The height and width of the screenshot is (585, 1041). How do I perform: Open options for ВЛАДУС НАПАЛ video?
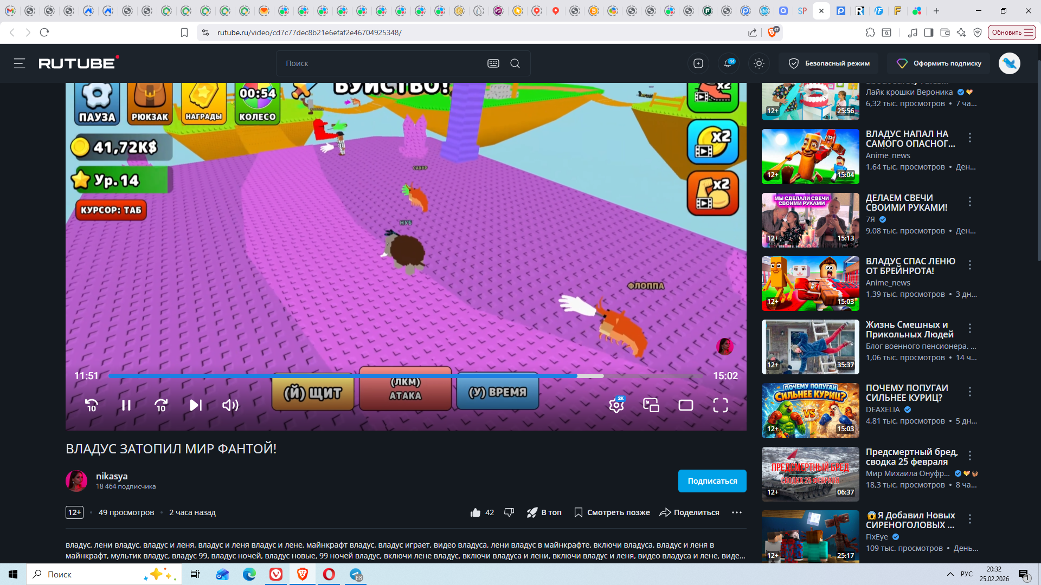click(970, 138)
